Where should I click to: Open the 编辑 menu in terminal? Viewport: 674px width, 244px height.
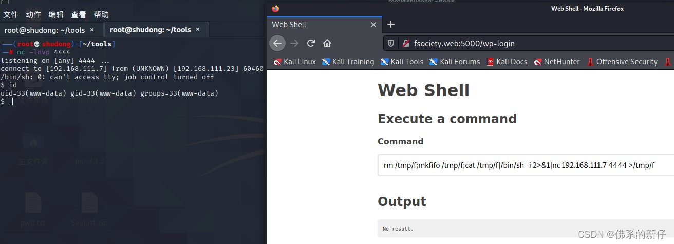click(56, 14)
